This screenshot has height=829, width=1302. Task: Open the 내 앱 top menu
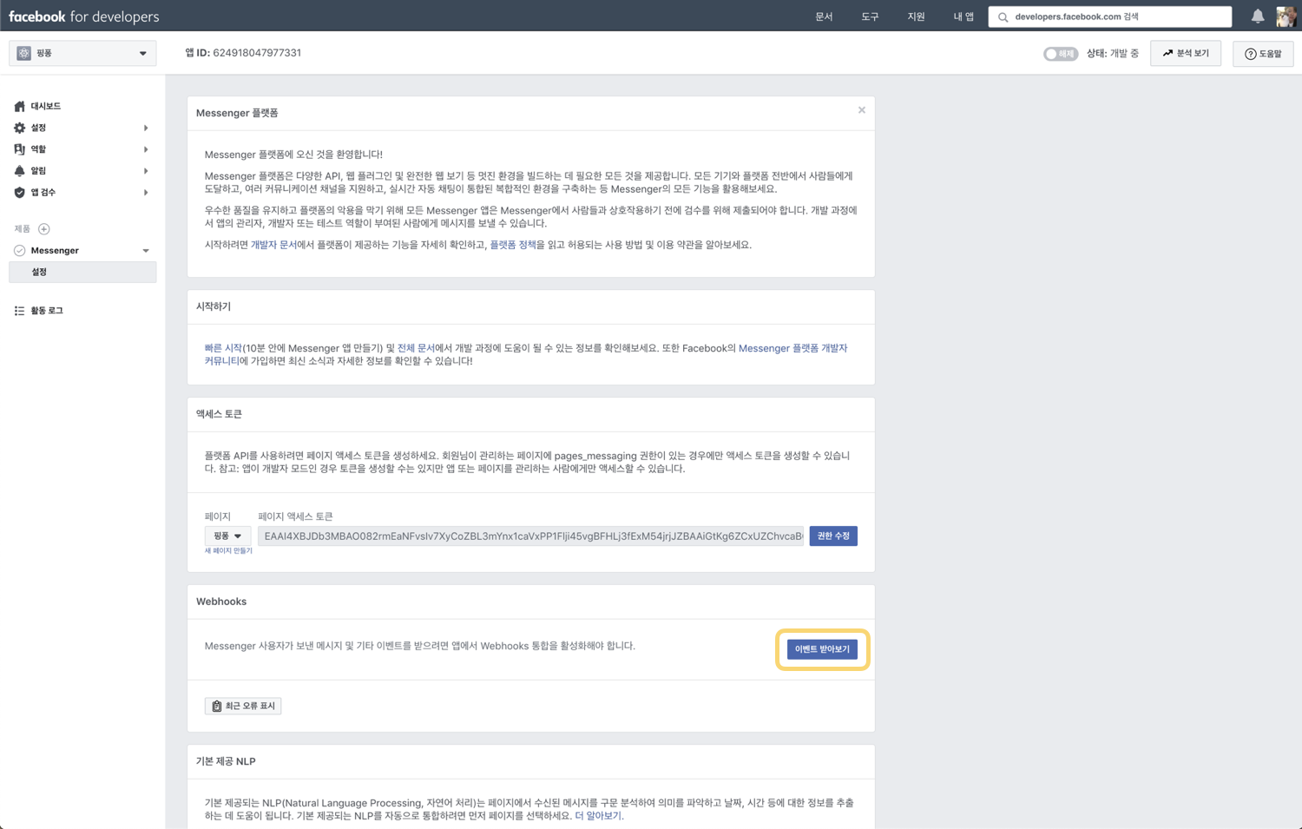coord(963,16)
